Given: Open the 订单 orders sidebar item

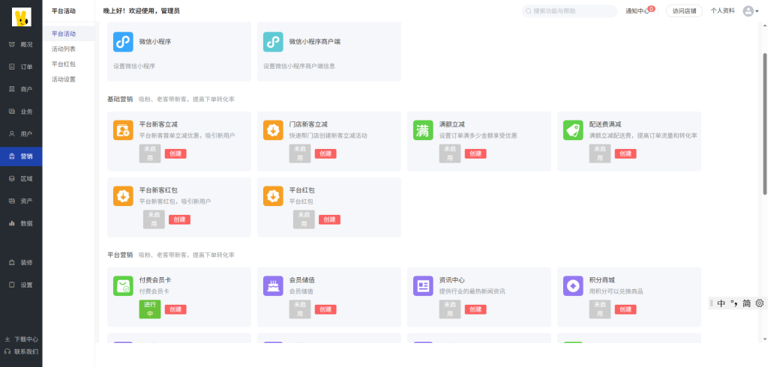Looking at the screenshot, I should [x=21, y=67].
